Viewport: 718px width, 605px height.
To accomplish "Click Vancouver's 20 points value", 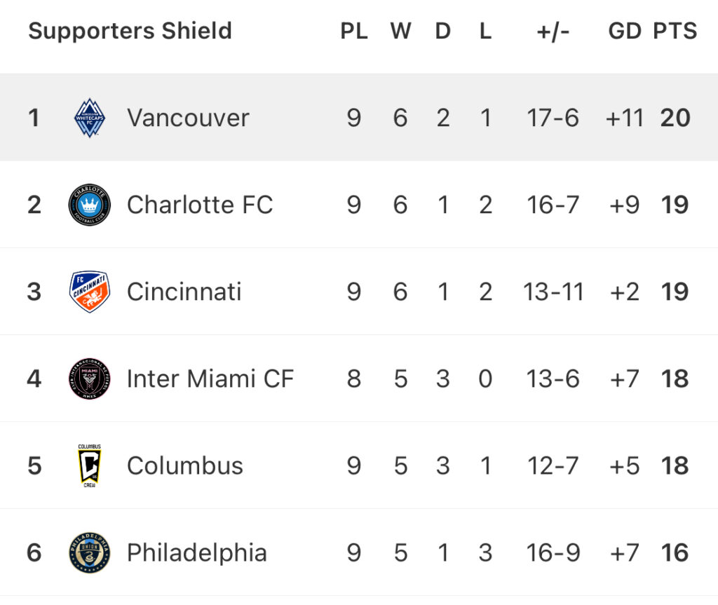I will 675,118.
